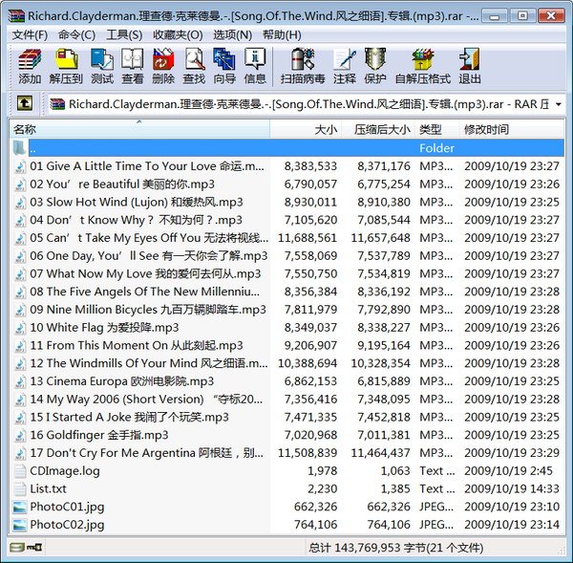The image size is (573, 563).
Task: Click the 自解压格式 (SFX) icon
Action: 423,66
